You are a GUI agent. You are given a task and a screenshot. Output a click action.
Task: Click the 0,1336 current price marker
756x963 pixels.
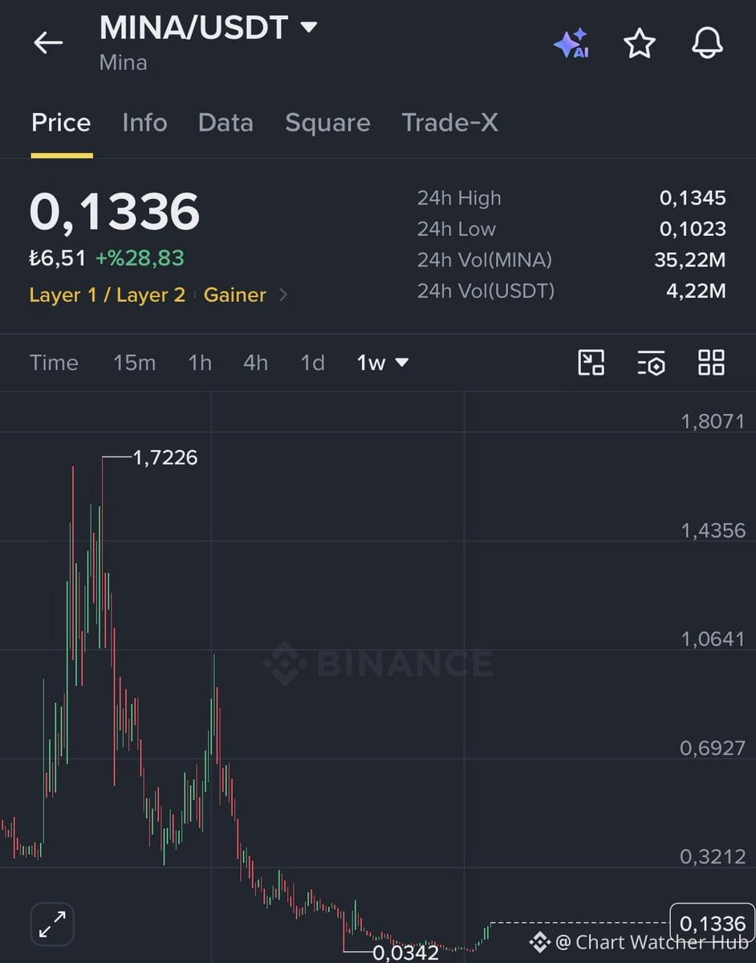coord(713,923)
